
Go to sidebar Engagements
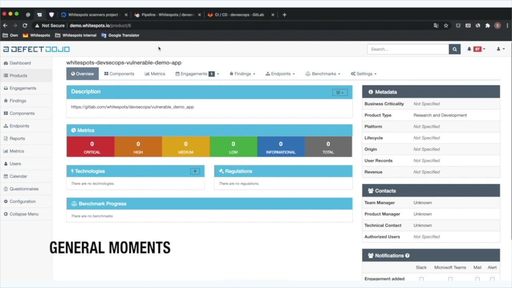[23, 88]
